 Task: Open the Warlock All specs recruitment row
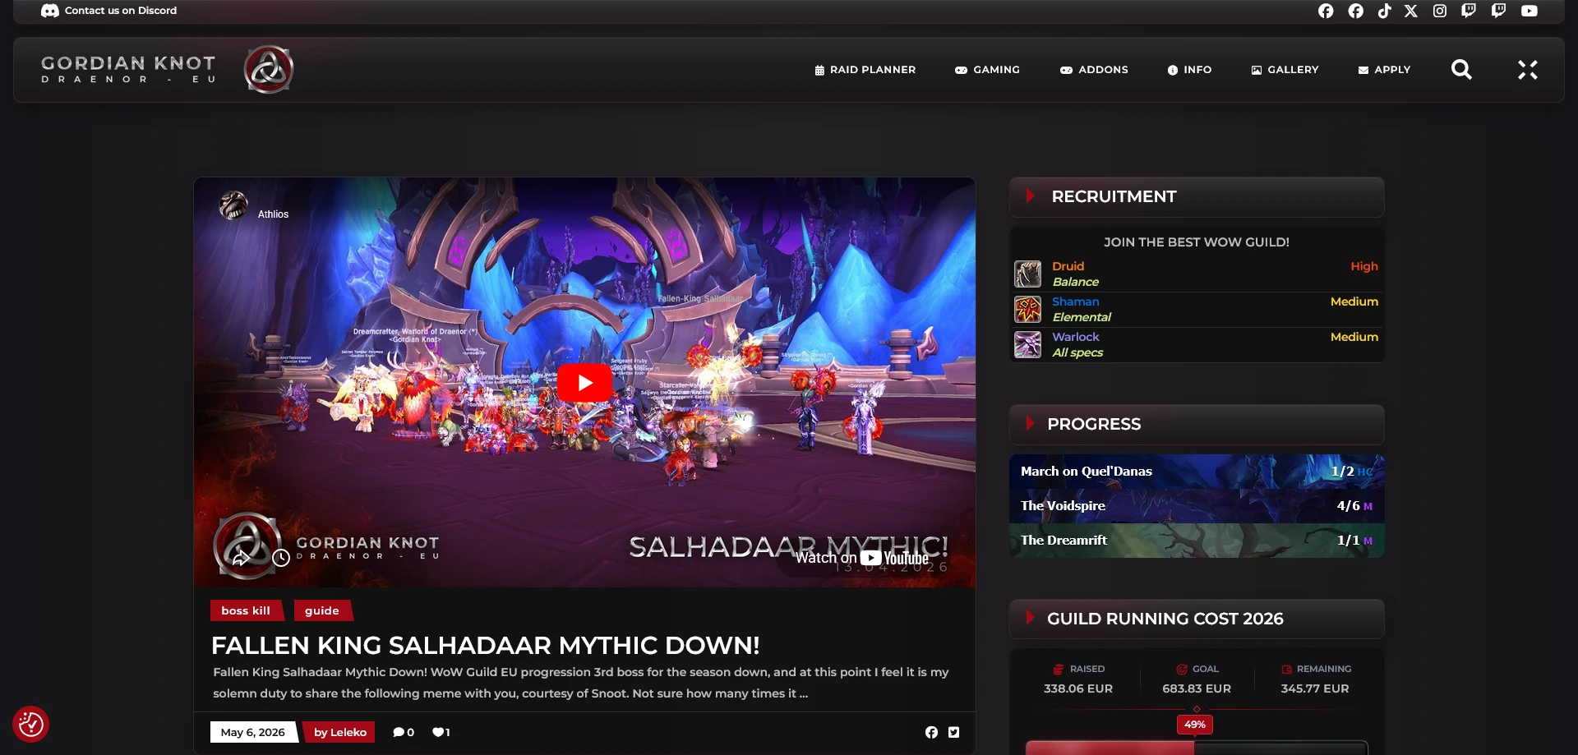point(1197,344)
